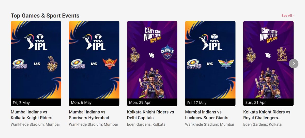Viewport: 305px width, 138px height.
Task: Select 'Kolkata Knight Riders vs Royal Challengers...' title
Action: pyautogui.click(x=267, y=115)
